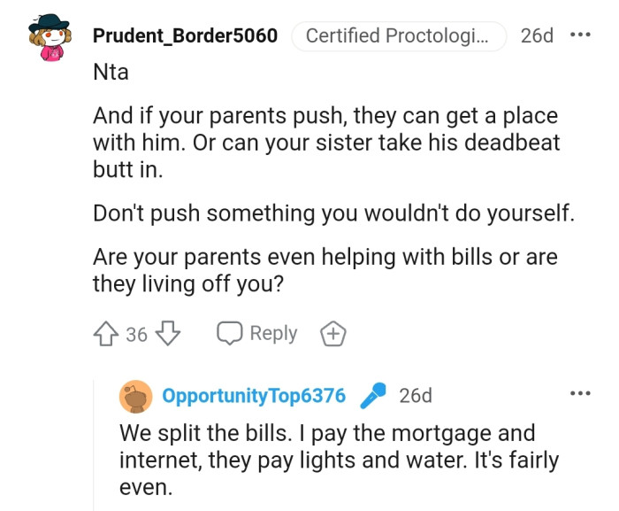Downvote Prudent_Border5060's comment
Screen dimensions: 619x511
(x=167, y=334)
